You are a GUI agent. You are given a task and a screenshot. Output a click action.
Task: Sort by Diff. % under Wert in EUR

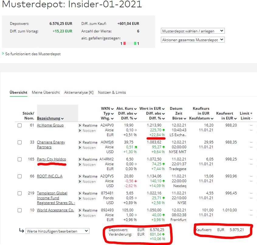point(157,118)
